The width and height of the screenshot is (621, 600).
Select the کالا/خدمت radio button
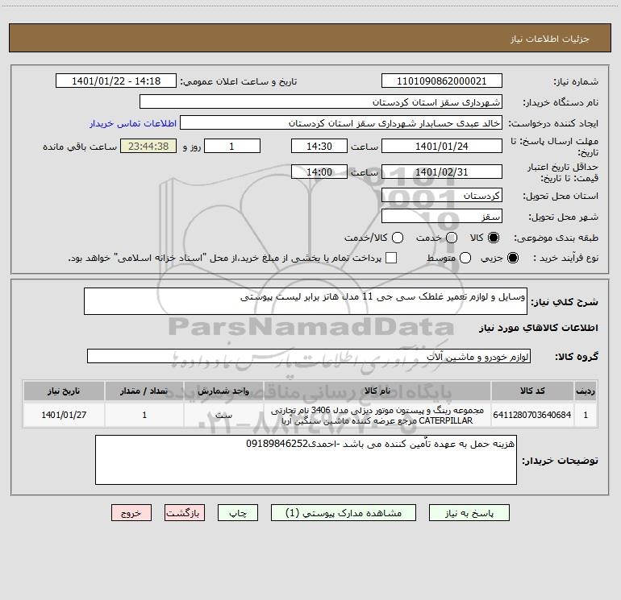[398, 238]
